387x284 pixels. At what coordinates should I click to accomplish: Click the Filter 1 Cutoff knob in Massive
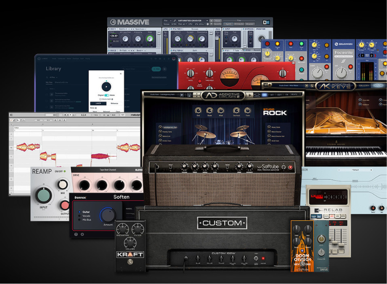pos(177,39)
